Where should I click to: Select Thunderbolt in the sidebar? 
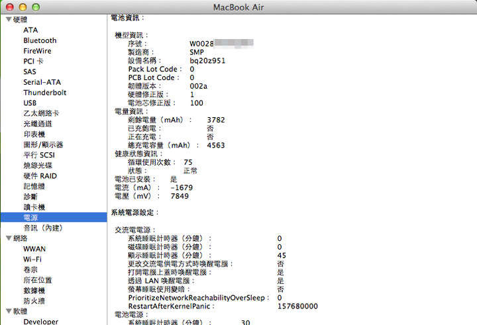(x=45, y=93)
